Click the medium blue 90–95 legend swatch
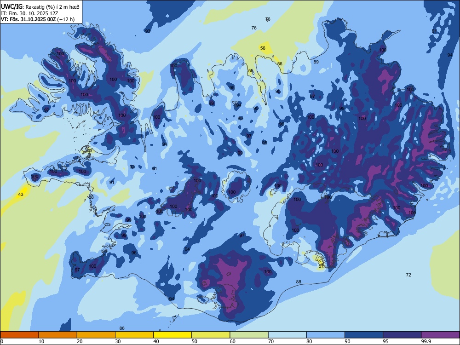Image resolution: width=460 pixels, height=345 pixels. coord(364,335)
